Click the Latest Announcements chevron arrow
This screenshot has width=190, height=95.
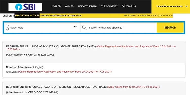[x=187, y=6]
